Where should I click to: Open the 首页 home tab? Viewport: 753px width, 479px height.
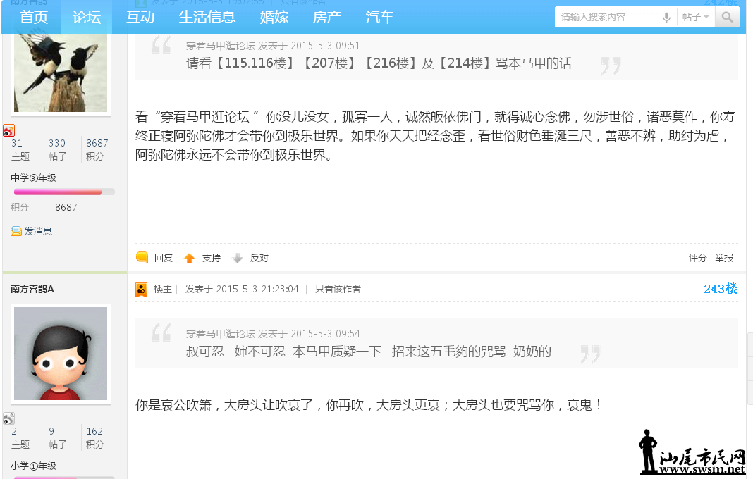coord(34,18)
